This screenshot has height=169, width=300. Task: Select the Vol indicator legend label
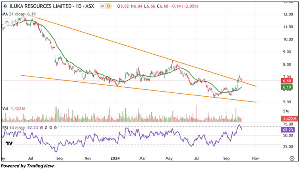(x=5, y=109)
